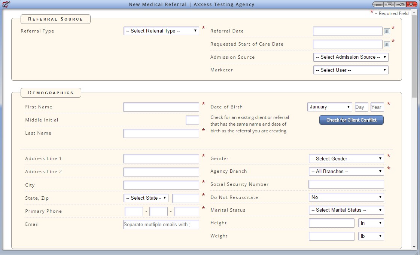Pin the referral window with pushpin icon

pos(401,4)
